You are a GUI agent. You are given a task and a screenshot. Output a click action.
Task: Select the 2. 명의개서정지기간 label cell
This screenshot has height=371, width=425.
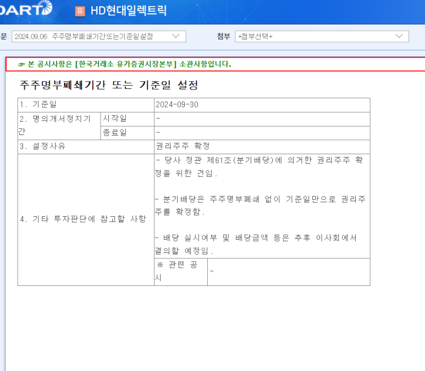pyautogui.click(x=55, y=126)
